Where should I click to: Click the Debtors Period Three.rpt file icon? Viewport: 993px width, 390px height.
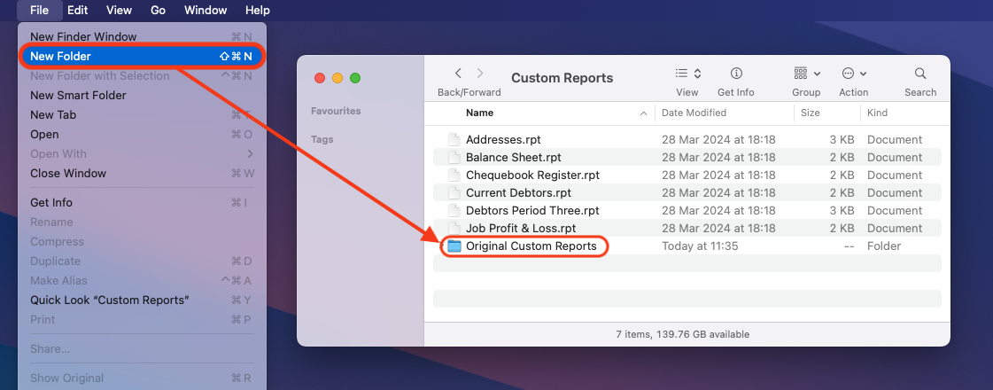[x=454, y=211]
